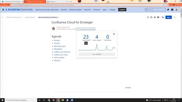Bookmark this page with the browser star
Image resolution: width=182 pixels, height=102 pixels.
coord(167,5)
